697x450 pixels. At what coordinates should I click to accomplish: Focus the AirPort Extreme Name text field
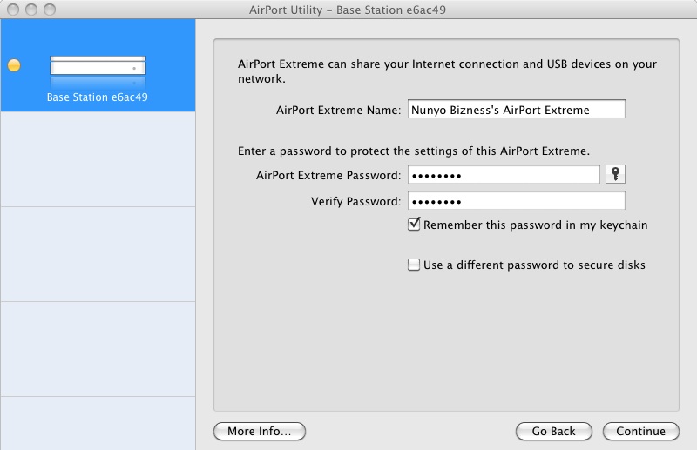[517, 110]
